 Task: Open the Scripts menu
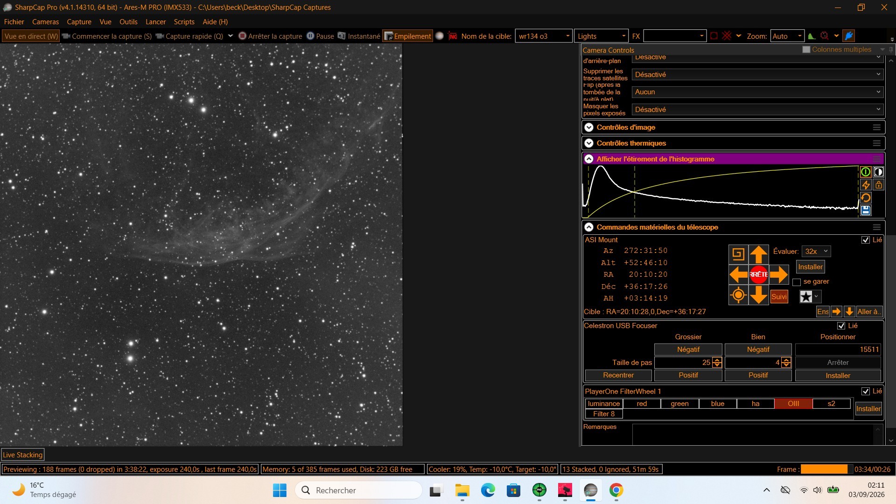point(184,22)
